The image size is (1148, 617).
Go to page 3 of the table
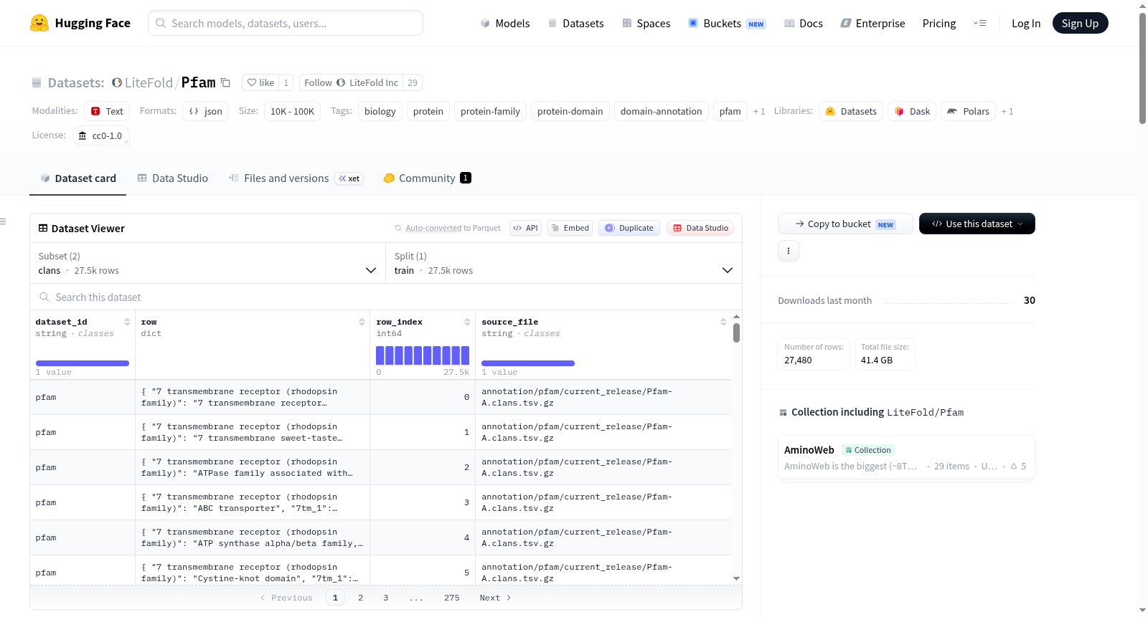click(x=385, y=598)
